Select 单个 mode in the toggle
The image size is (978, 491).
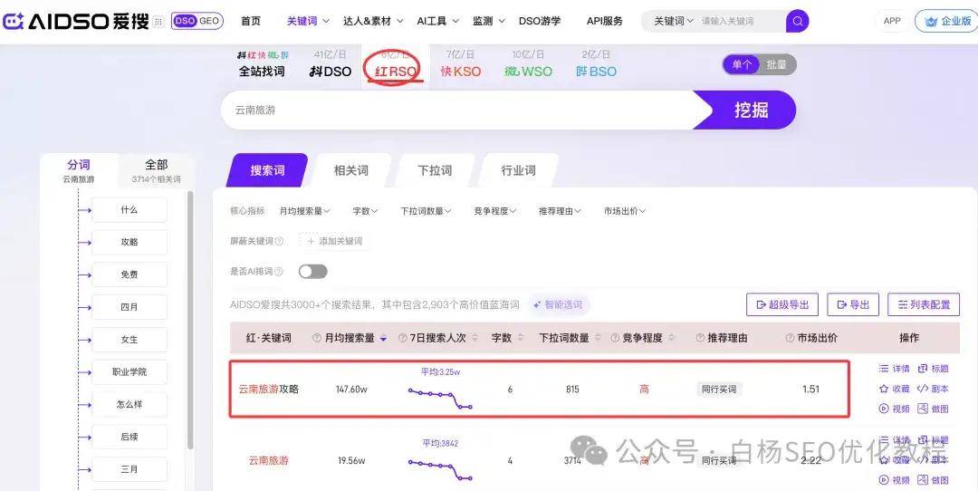pos(742,65)
